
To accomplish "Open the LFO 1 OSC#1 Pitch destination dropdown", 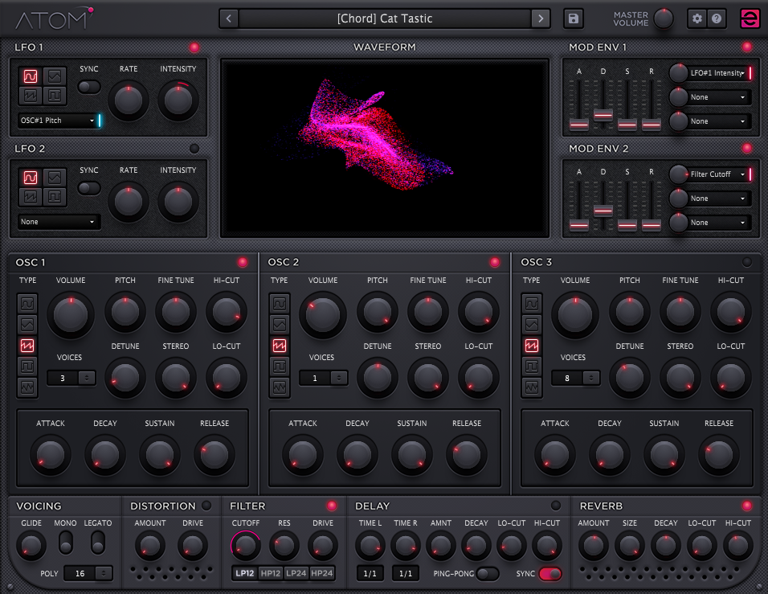I will click(58, 121).
